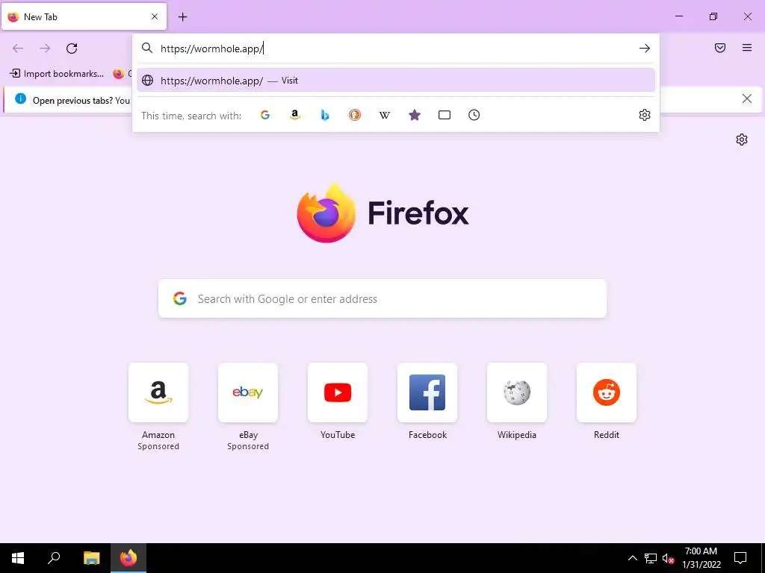Search in history clock icon
This screenshot has width=765, height=573.
click(474, 115)
